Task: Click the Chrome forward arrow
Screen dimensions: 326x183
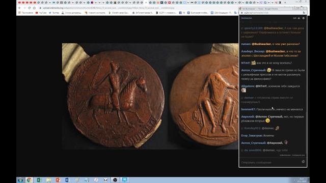Action: click(24, 8)
